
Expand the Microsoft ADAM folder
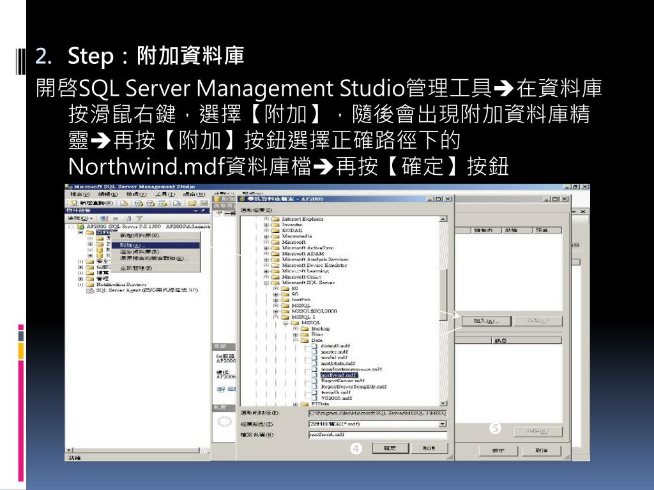click(266, 253)
